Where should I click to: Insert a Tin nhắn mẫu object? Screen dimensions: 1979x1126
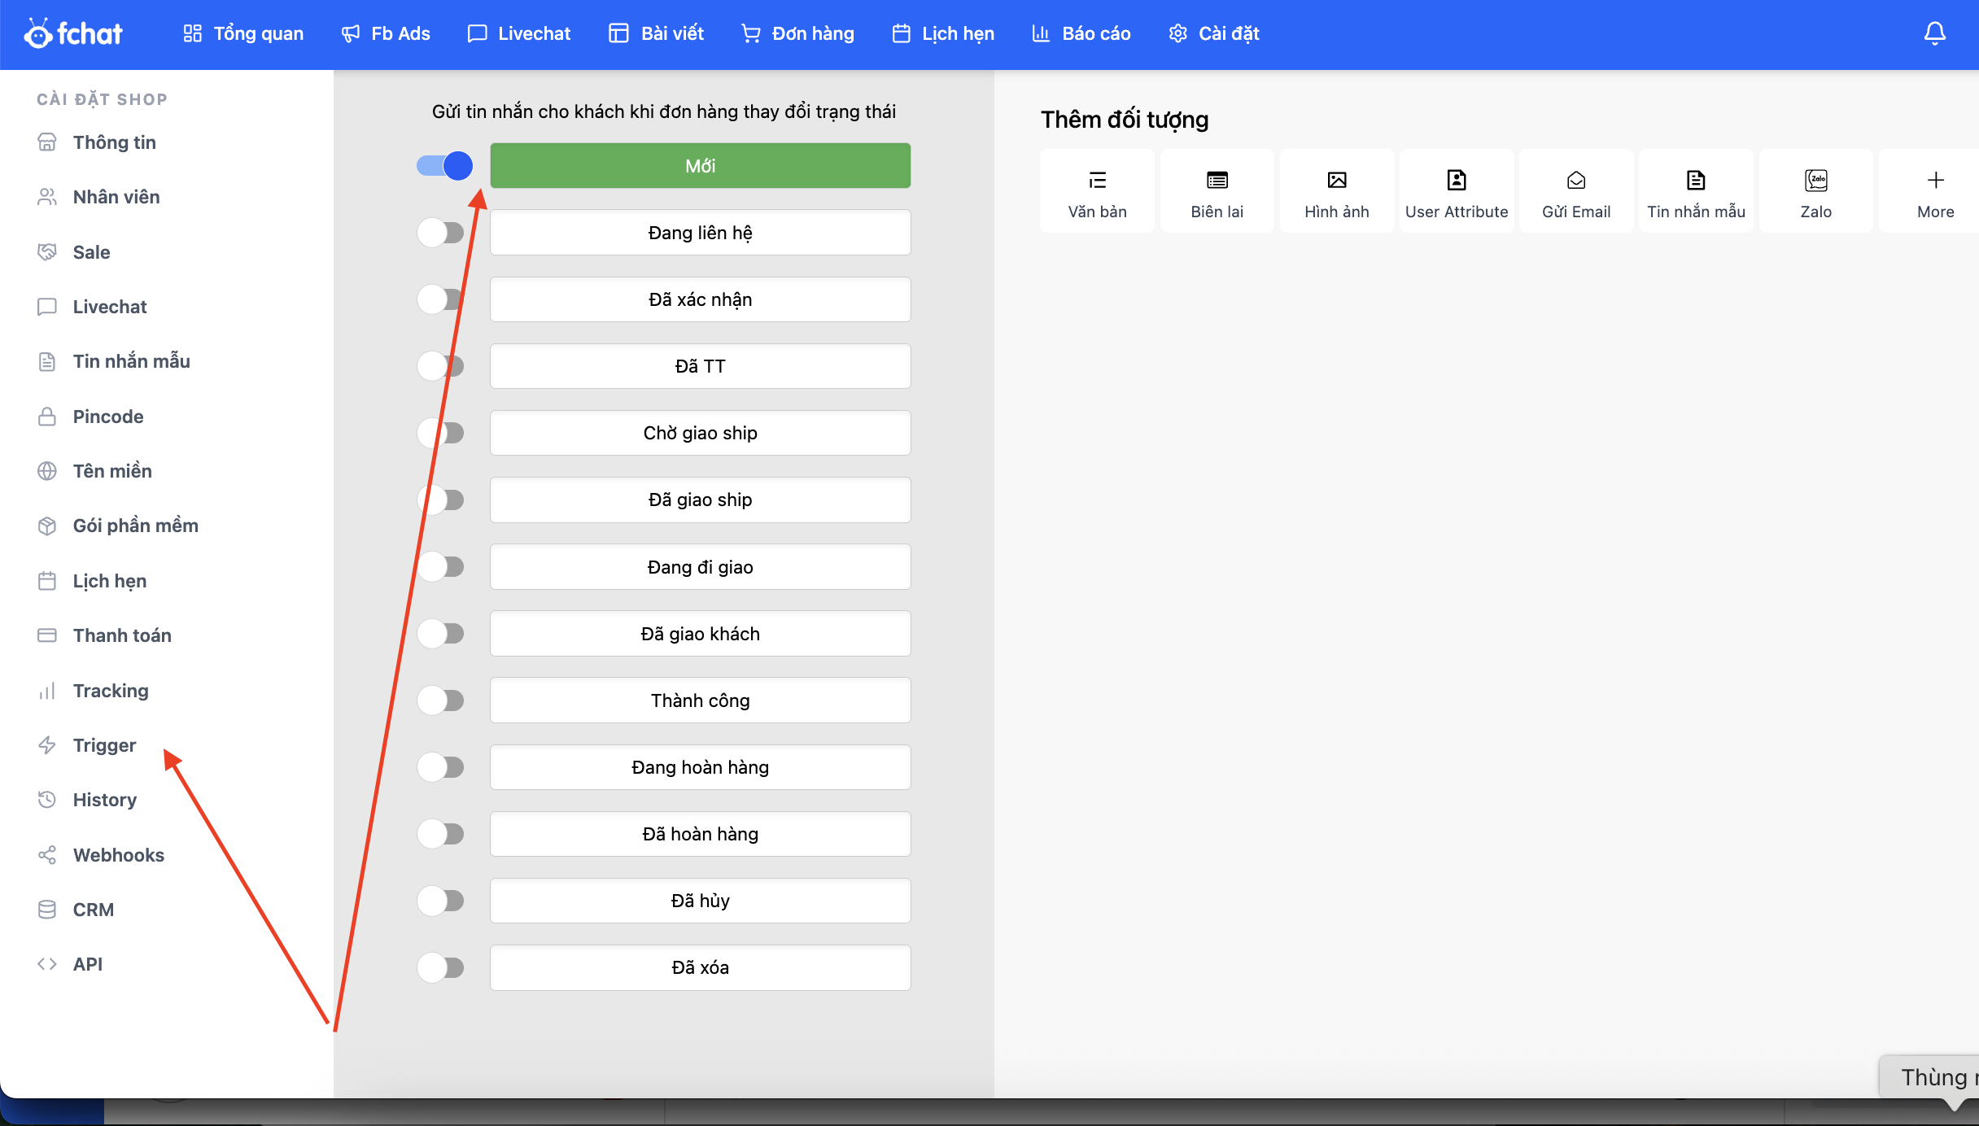pyautogui.click(x=1696, y=193)
